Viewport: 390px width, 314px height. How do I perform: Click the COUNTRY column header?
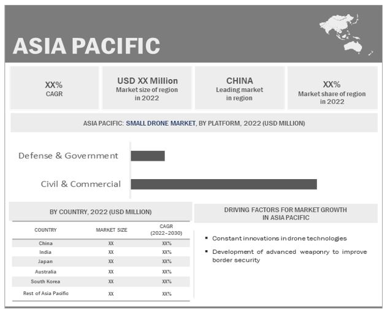coord(45,230)
